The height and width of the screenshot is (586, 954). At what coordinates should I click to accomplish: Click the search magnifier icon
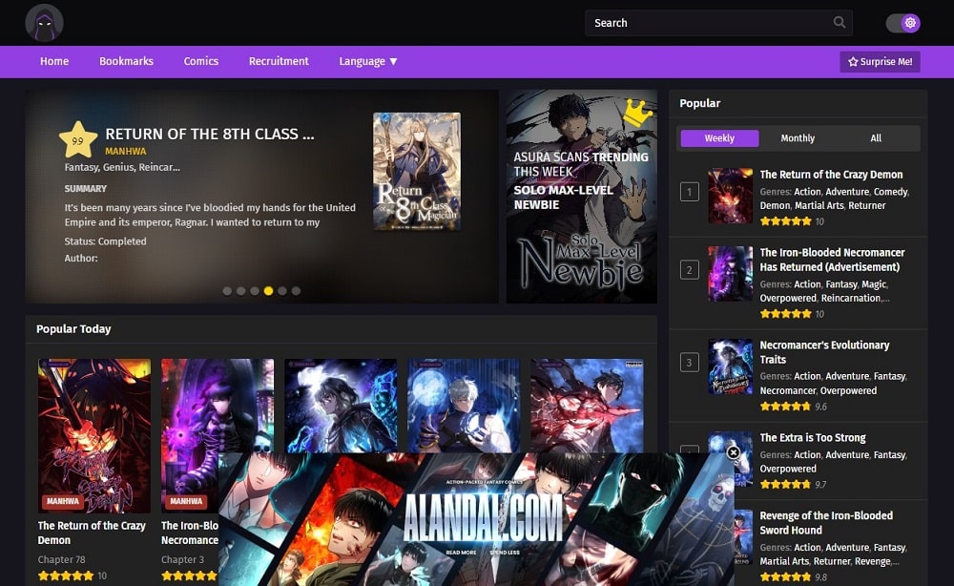839,23
